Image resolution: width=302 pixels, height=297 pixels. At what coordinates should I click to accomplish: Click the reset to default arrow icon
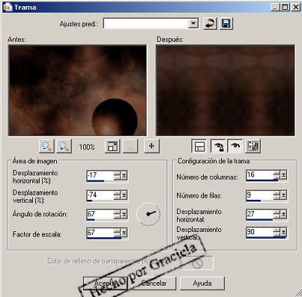[210, 24]
